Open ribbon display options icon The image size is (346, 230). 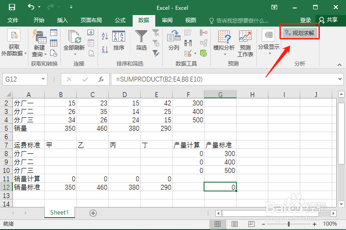[274, 7]
